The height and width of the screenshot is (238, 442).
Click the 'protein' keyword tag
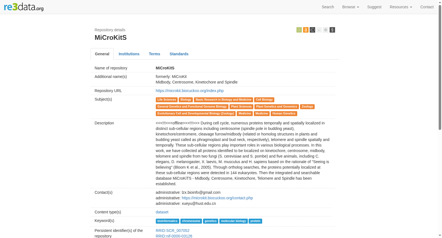256,221
